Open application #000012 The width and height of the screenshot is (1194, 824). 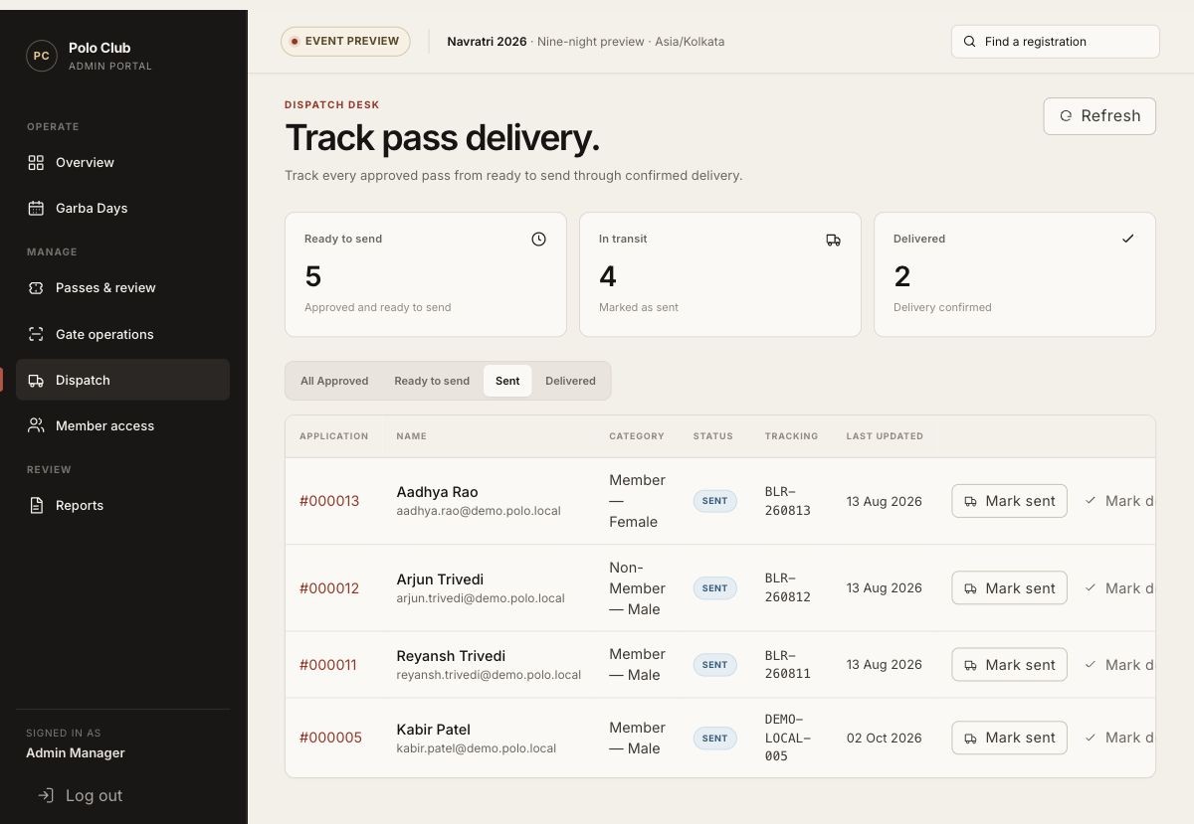click(329, 588)
